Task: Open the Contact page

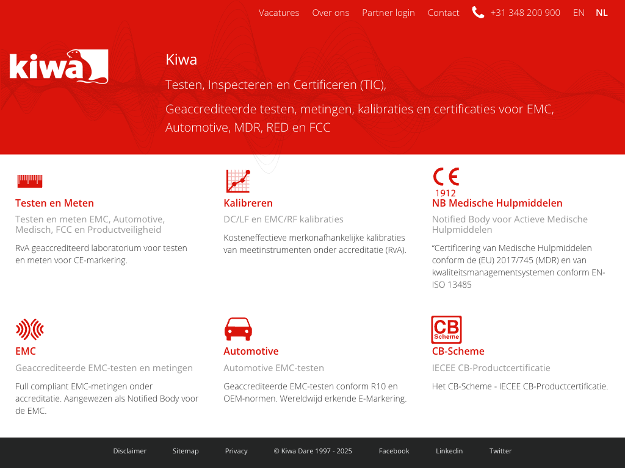Action: pyautogui.click(x=443, y=12)
